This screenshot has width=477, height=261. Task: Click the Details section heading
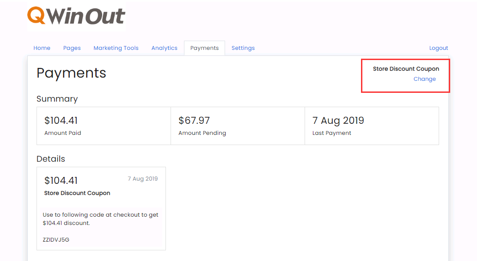pyautogui.click(x=51, y=159)
